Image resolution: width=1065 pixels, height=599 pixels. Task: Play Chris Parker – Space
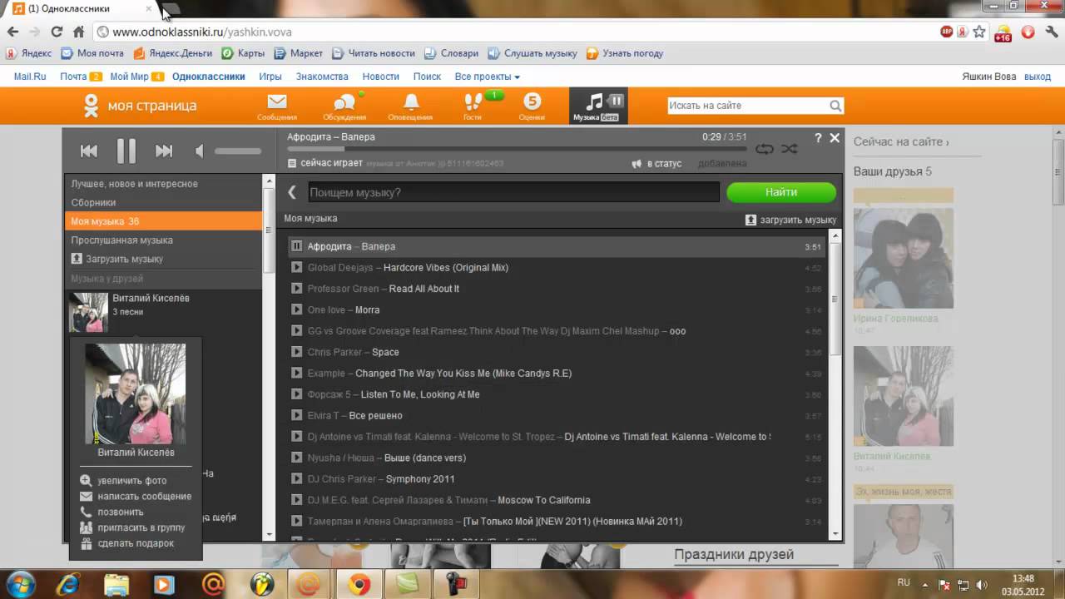click(x=296, y=352)
